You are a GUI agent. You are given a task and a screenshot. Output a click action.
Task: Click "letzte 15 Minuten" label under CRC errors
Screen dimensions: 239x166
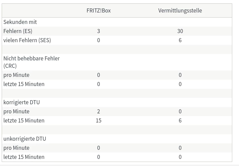tap(24, 84)
